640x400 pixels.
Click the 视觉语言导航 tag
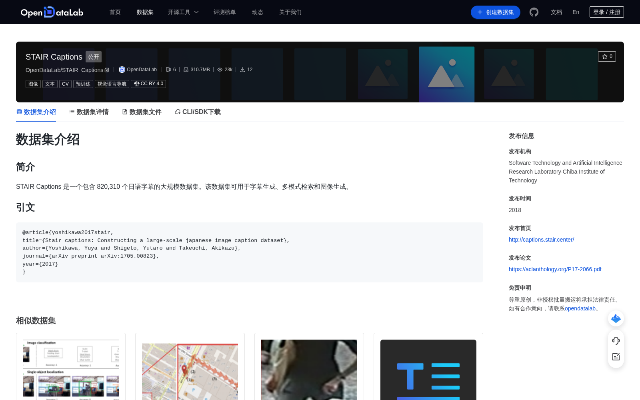(112, 84)
